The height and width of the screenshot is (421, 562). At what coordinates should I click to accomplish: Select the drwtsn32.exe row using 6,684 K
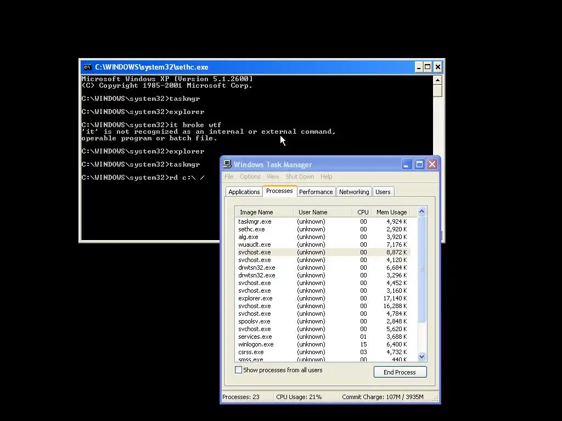coord(323,268)
